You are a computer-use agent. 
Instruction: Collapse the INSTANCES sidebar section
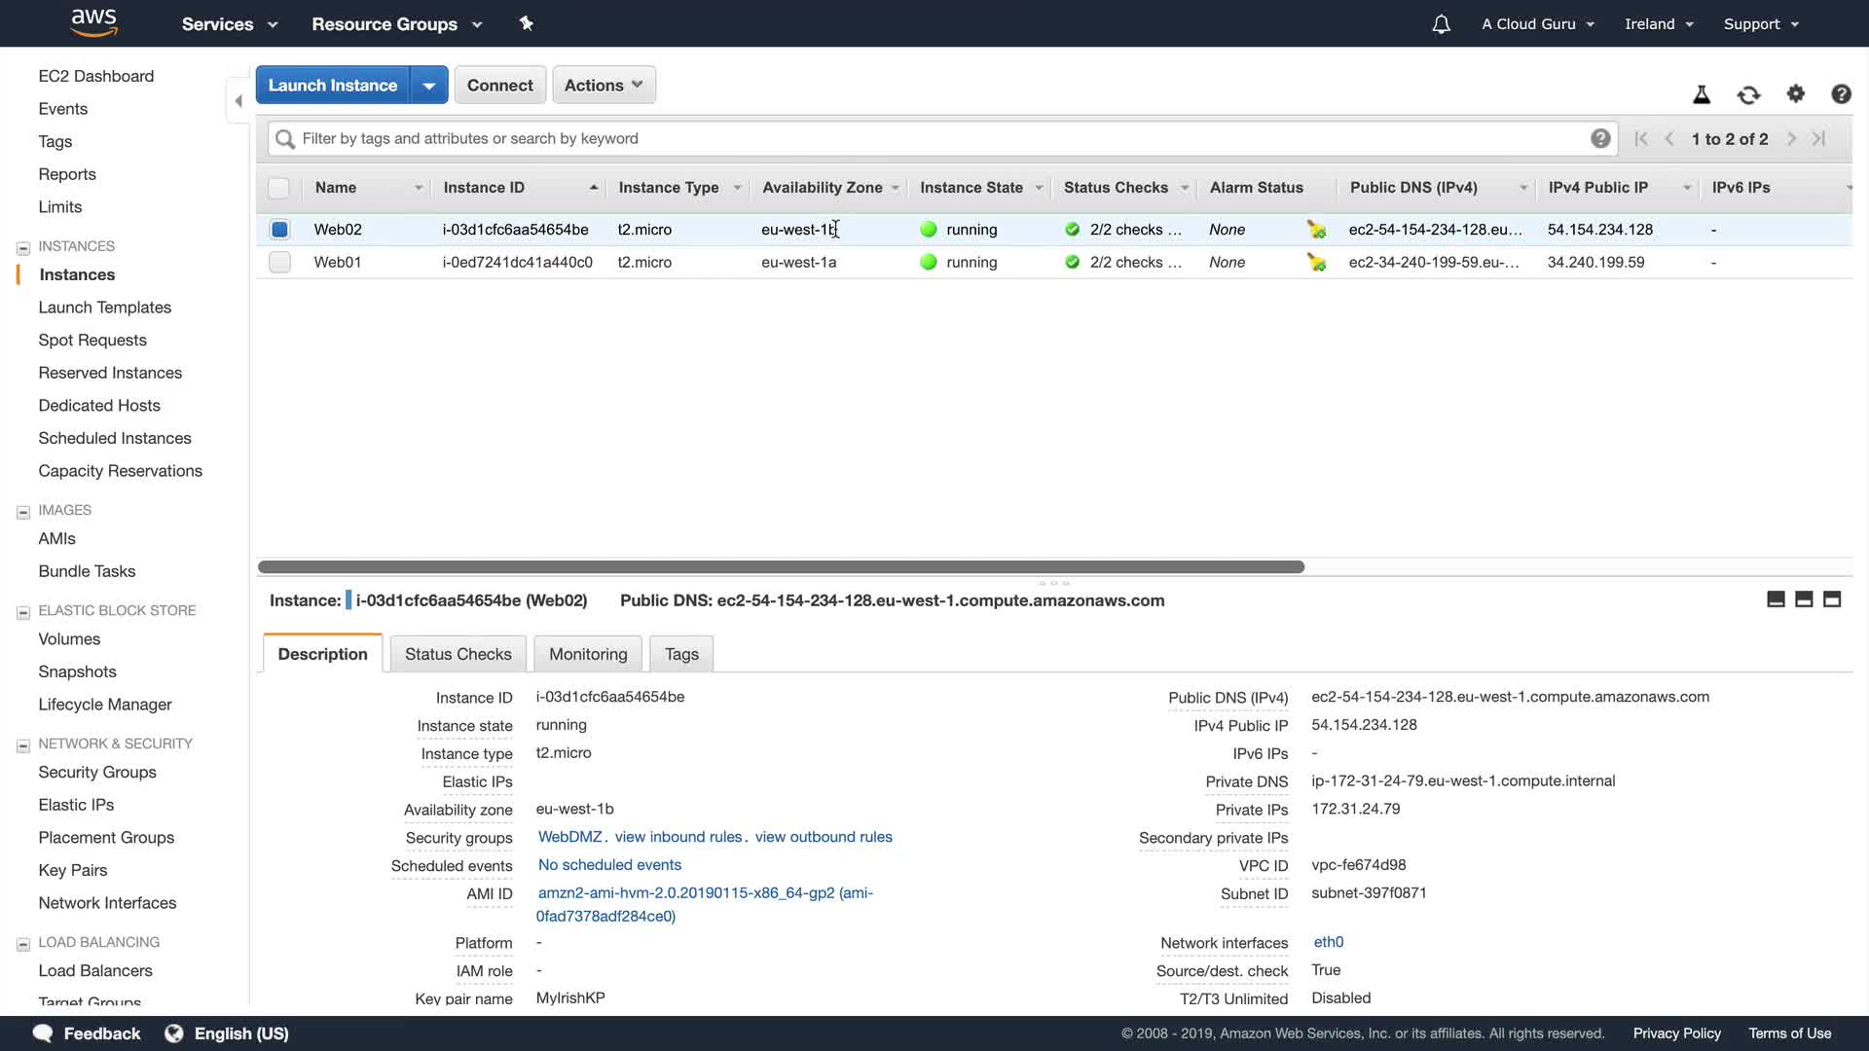click(x=23, y=247)
